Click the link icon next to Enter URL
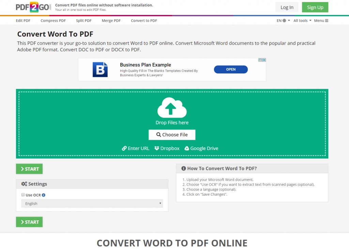The image size is (349, 249). pos(124,148)
